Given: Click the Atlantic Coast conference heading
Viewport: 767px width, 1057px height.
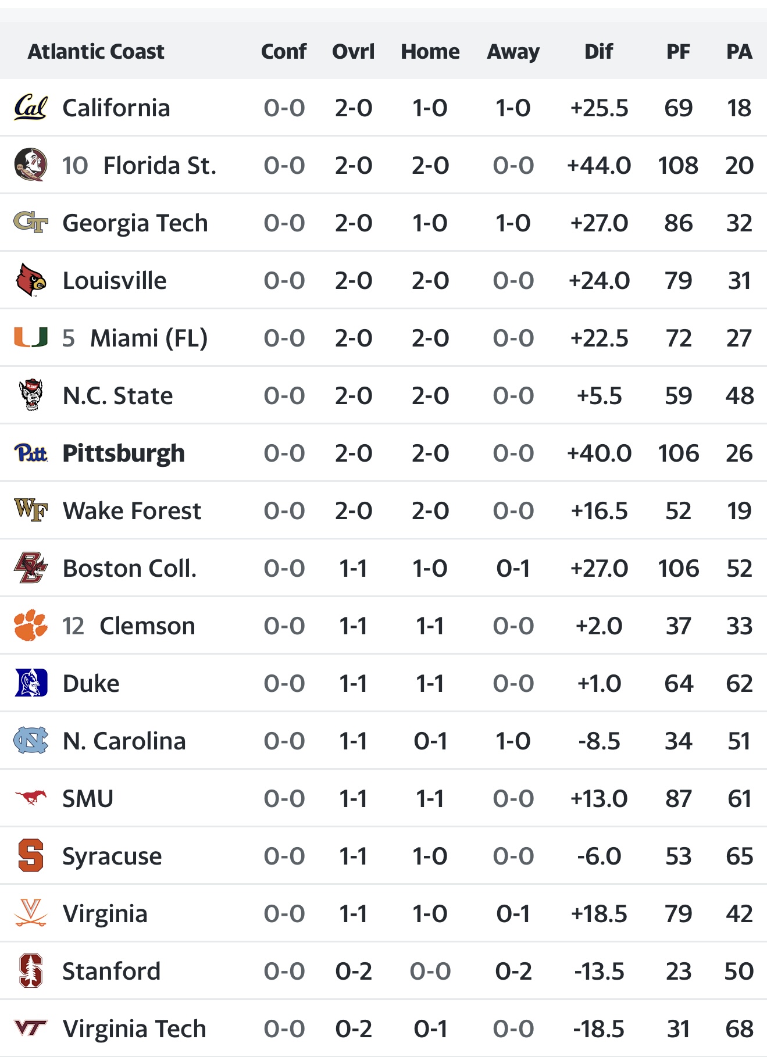Looking at the screenshot, I should [97, 52].
